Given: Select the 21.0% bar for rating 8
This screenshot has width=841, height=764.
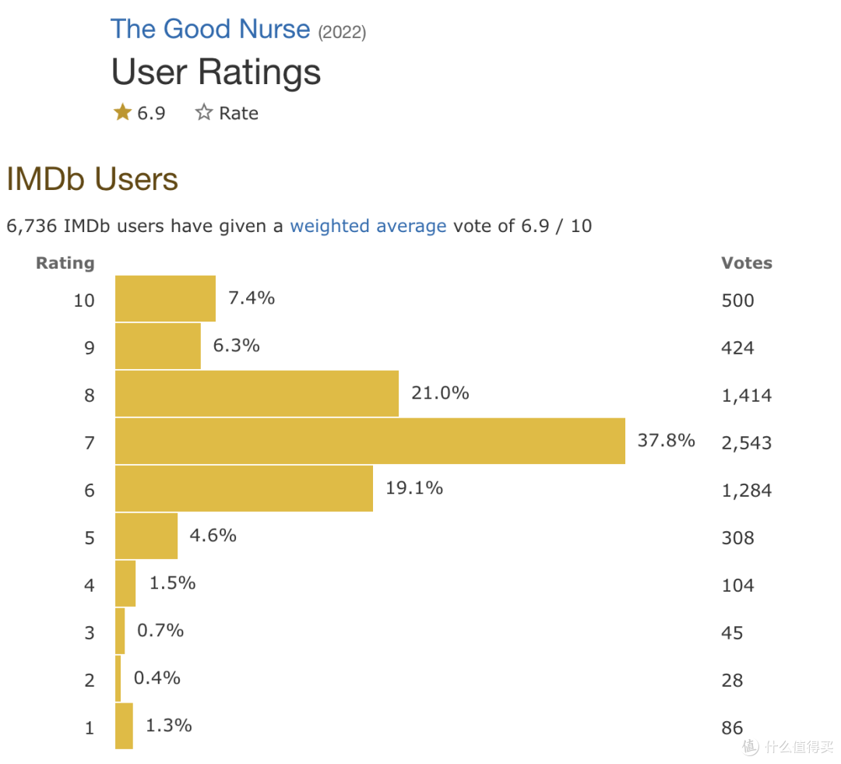Looking at the screenshot, I should 257,393.
